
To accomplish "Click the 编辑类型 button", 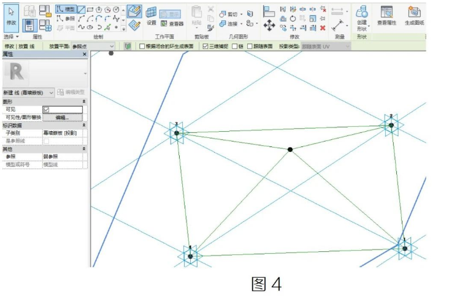I will coord(71,92).
